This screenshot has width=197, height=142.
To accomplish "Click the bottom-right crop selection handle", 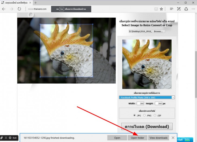I will (x=93, y=77).
